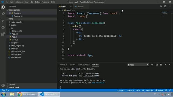Click the localhost:3000 link in the terminal
Image resolution: width=173 pixels, height=97 pixels.
pos(89,74)
